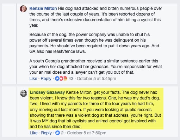The image size is (180, 140).
Task: Click the heart reaction icon on Kenzie's comment
Action: click(x=61, y=79)
